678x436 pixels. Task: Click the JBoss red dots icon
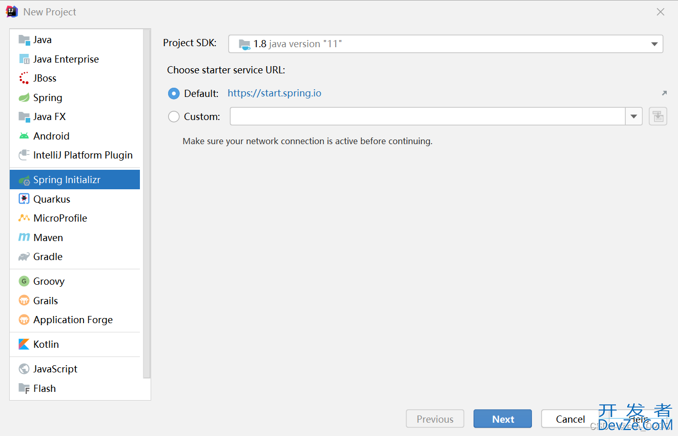[24, 78]
